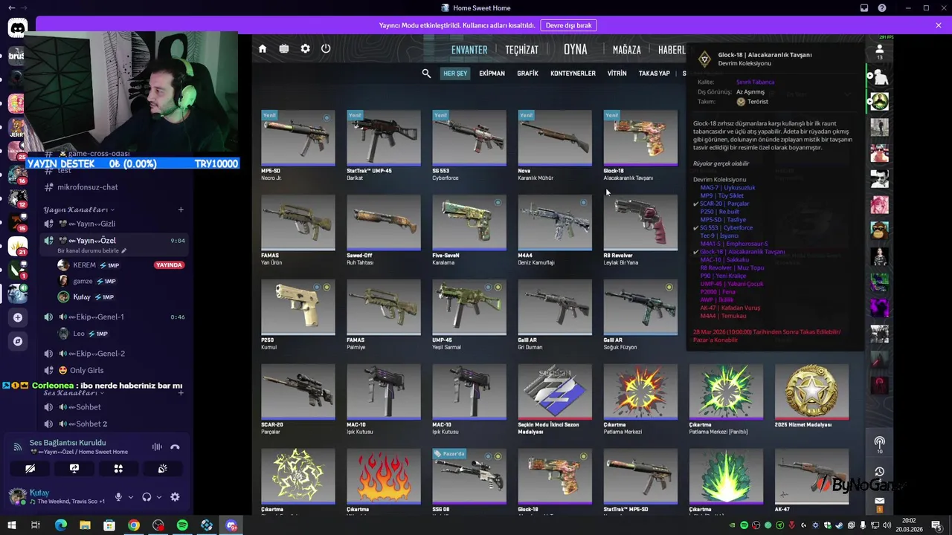This screenshot has height=535, width=952.
Task: Join the Yayın-Gizli voice channel
Action: pyautogui.click(x=115, y=224)
